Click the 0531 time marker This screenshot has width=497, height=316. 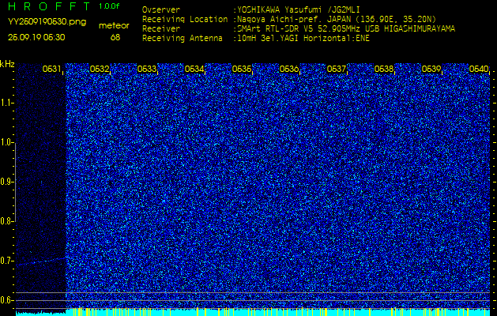point(51,69)
